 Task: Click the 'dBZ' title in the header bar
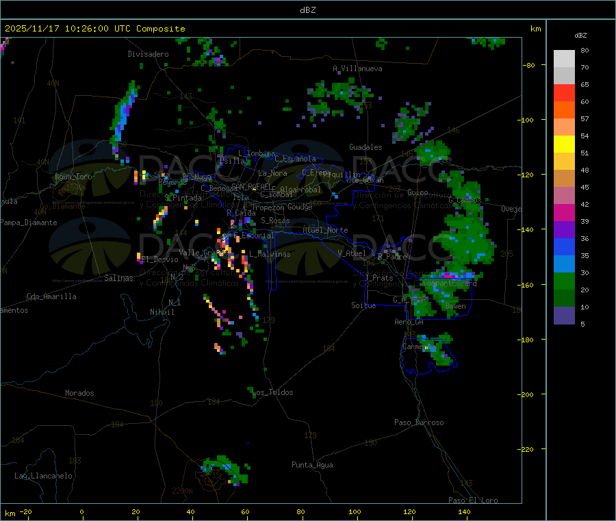(307, 10)
